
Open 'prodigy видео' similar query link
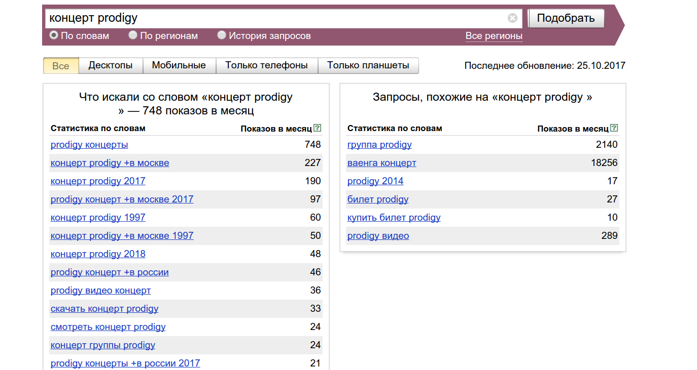pyautogui.click(x=378, y=236)
